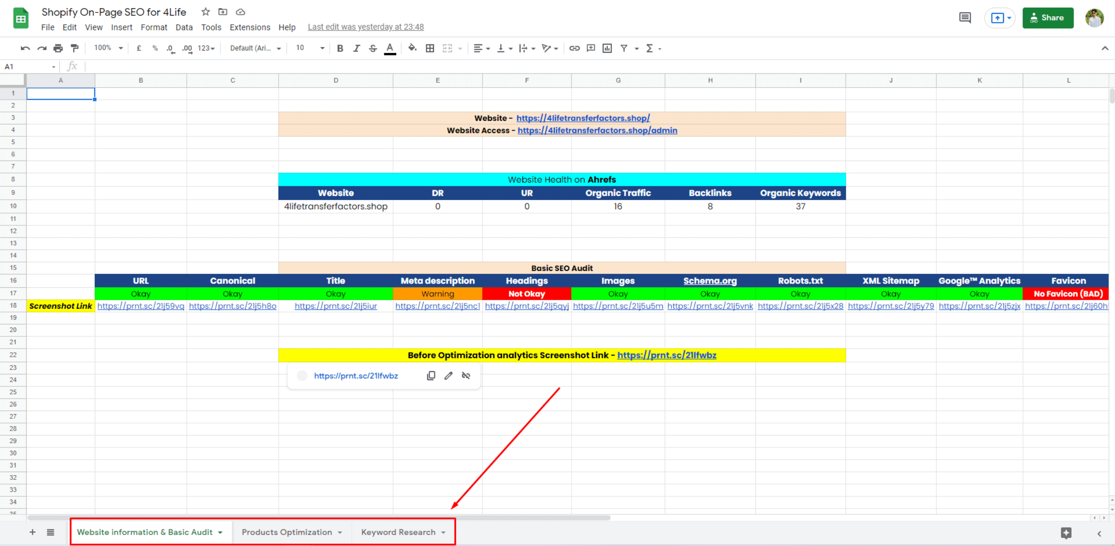
Task: Open the functions (sigma) tool
Action: click(x=650, y=48)
